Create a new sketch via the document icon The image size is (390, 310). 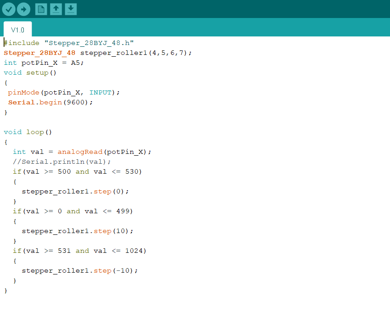point(40,9)
